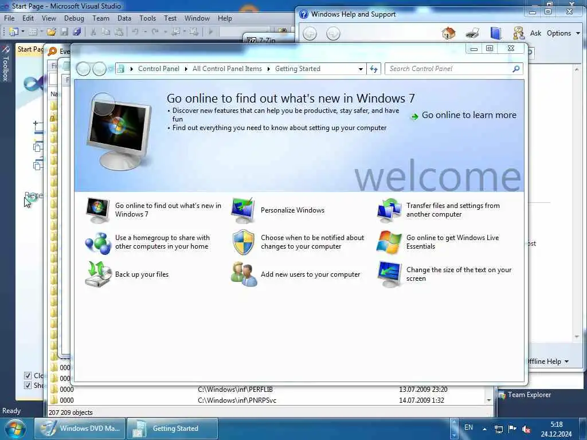Click scroll down arrow in file list window

488,400
